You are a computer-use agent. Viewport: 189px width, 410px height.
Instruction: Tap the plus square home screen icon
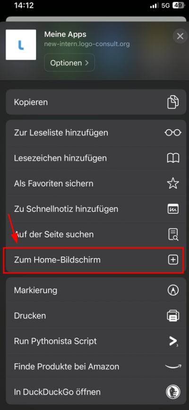tap(173, 260)
